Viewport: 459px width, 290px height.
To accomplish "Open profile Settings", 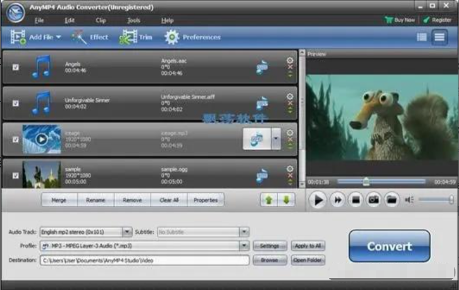I will click(x=270, y=246).
